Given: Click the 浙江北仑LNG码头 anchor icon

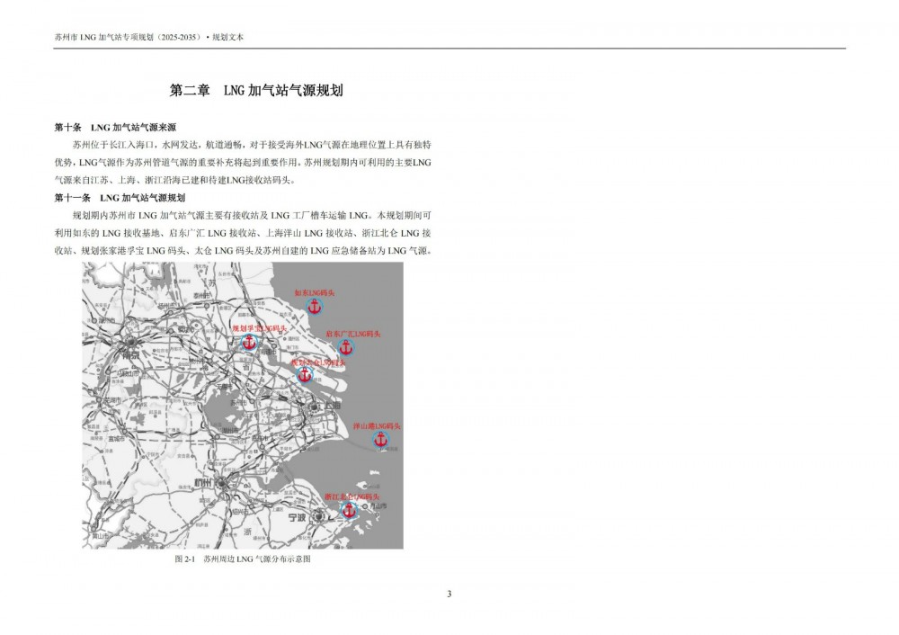Looking at the screenshot, I should tap(349, 510).
